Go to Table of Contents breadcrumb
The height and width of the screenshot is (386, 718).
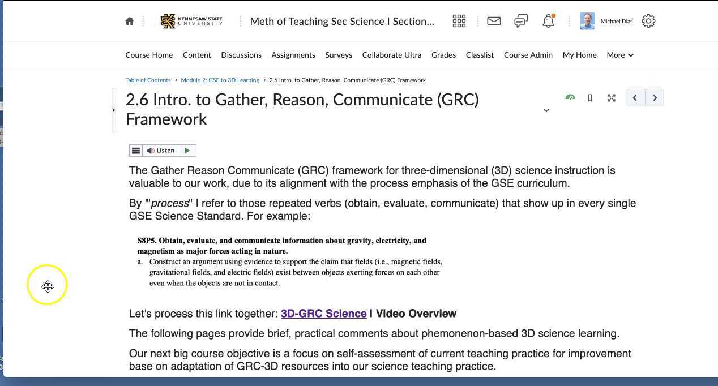[148, 80]
